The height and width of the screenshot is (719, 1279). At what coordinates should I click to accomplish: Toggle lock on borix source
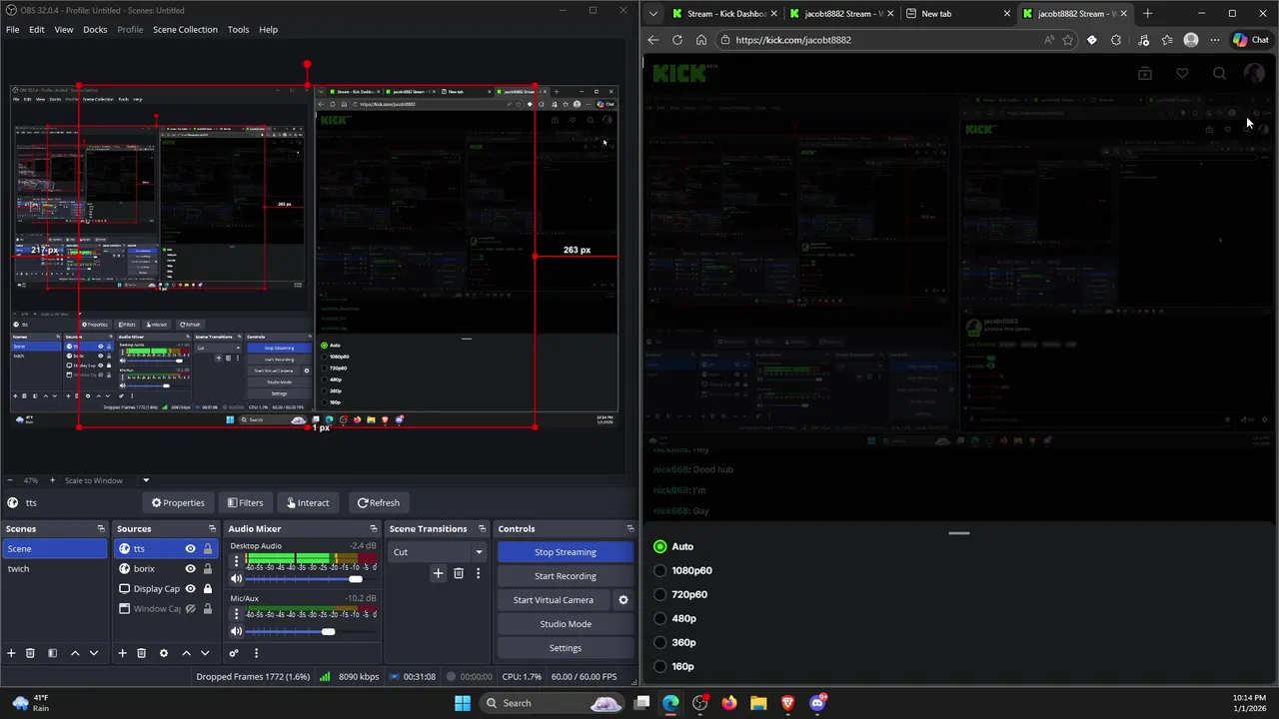208,569
